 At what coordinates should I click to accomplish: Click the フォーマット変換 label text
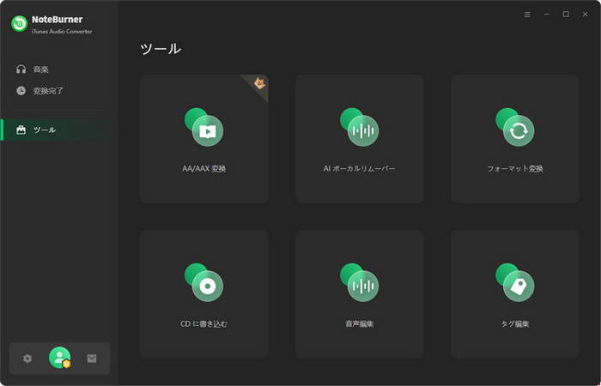point(515,169)
